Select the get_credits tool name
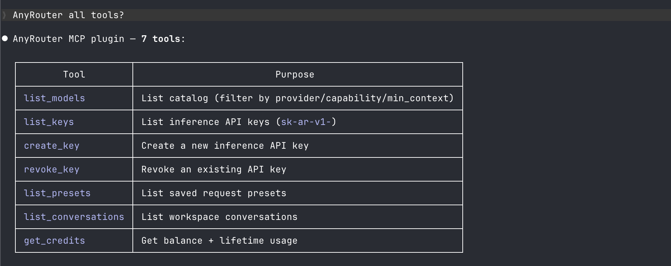671x266 pixels. pos(55,241)
